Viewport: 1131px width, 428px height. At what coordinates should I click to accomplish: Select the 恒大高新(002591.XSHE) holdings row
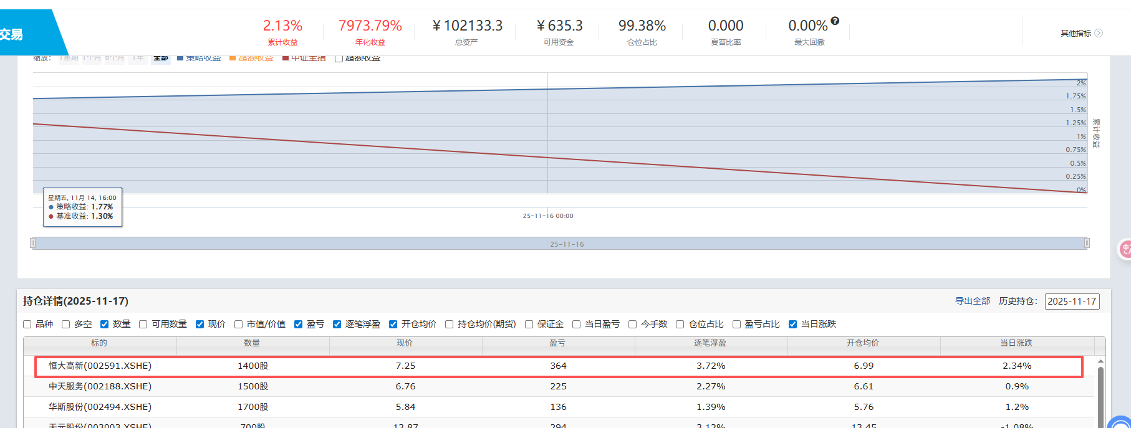click(x=559, y=366)
